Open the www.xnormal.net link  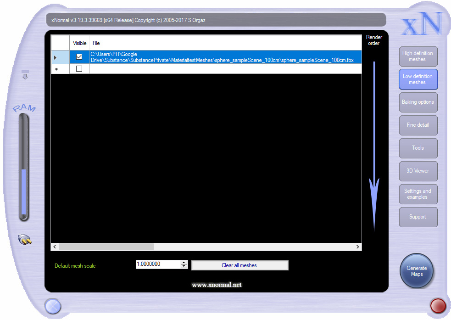coord(217,285)
